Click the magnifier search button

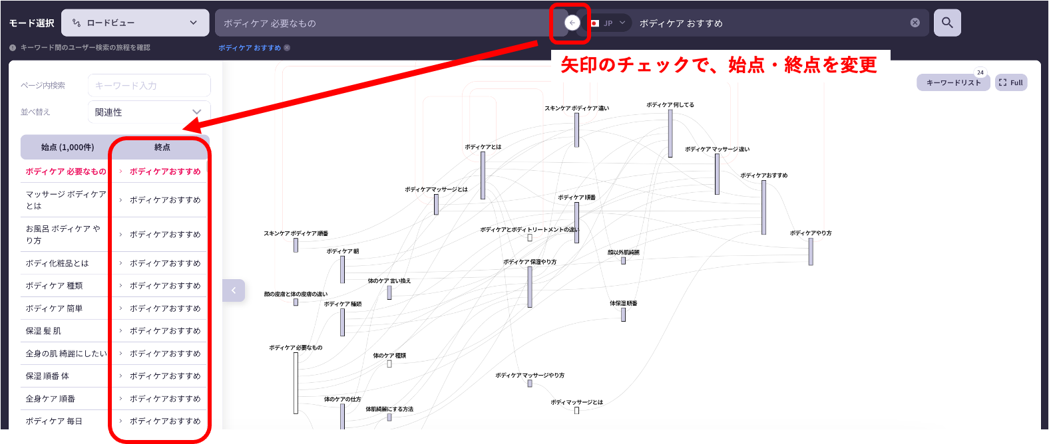[946, 23]
